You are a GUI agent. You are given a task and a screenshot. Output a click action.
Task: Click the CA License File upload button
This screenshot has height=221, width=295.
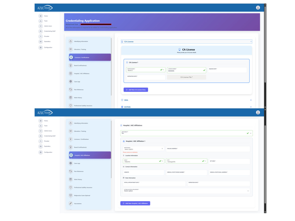(186, 77)
